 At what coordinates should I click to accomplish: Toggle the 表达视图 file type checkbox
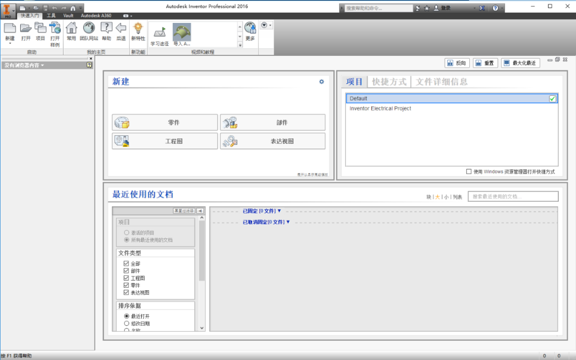[x=126, y=292]
